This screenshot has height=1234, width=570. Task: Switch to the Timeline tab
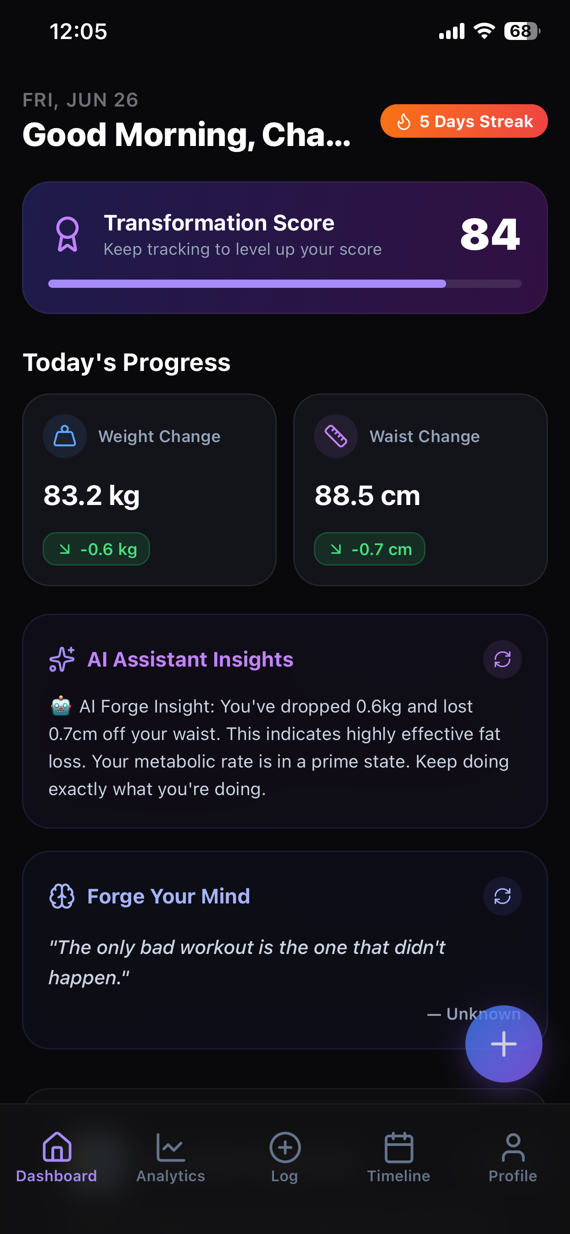coord(398,1157)
